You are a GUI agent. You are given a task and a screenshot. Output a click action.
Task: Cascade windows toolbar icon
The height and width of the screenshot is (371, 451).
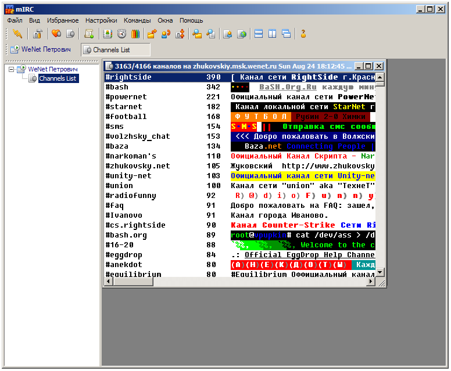pyautogui.click(x=287, y=34)
